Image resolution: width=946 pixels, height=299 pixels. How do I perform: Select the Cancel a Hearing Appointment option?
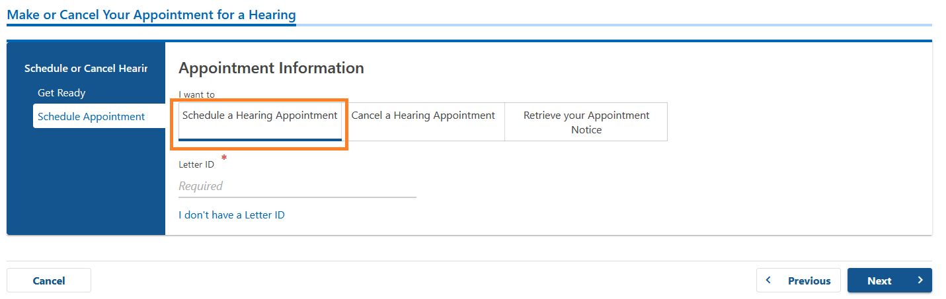point(423,121)
